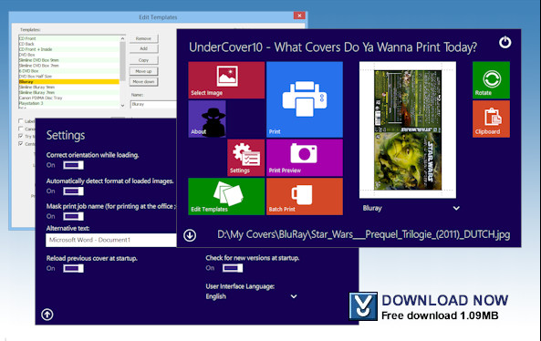
Task: Toggle Reload previous cover at startup
Action: coord(73,268)
